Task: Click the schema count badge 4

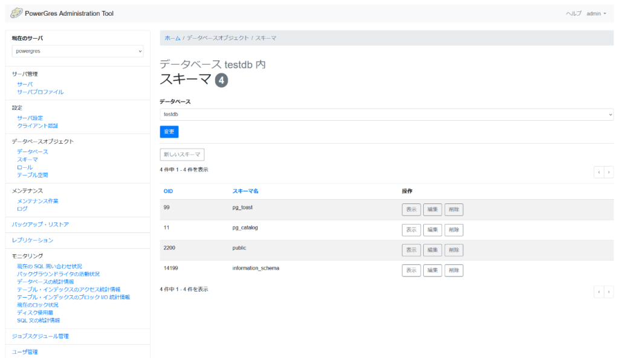Action: coord(221,80)
